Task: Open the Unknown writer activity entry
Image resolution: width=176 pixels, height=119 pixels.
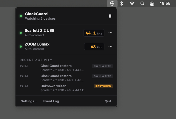Action: (x=66, y=88)
